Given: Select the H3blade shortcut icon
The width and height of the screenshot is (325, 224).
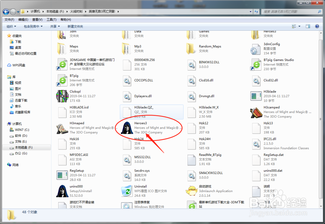Looking at the screenshot, I should pos(256,96).
